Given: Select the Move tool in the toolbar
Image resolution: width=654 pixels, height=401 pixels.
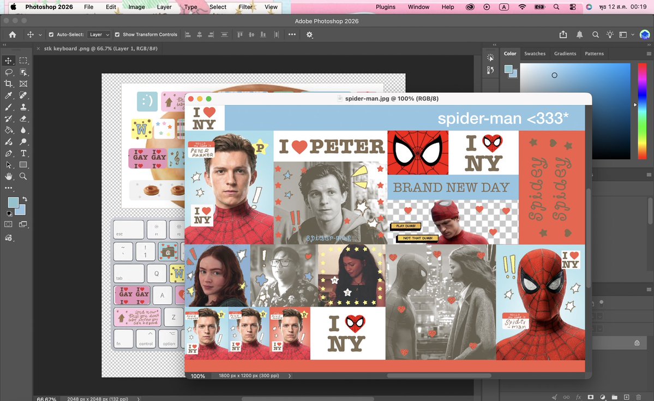Looking at the screenshot, I should pos(8,61).
